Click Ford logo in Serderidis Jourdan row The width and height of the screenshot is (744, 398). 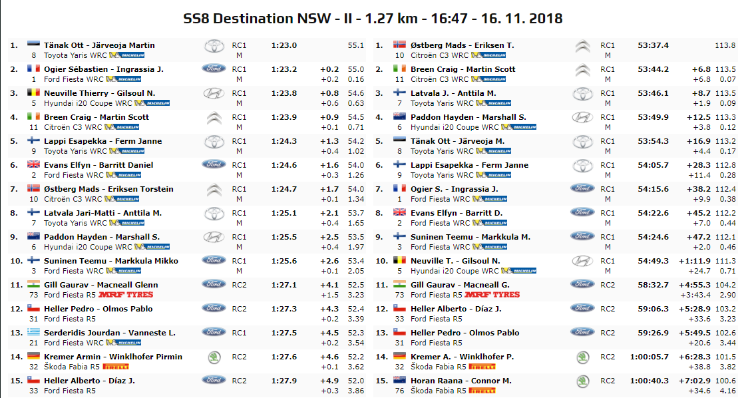214,332
